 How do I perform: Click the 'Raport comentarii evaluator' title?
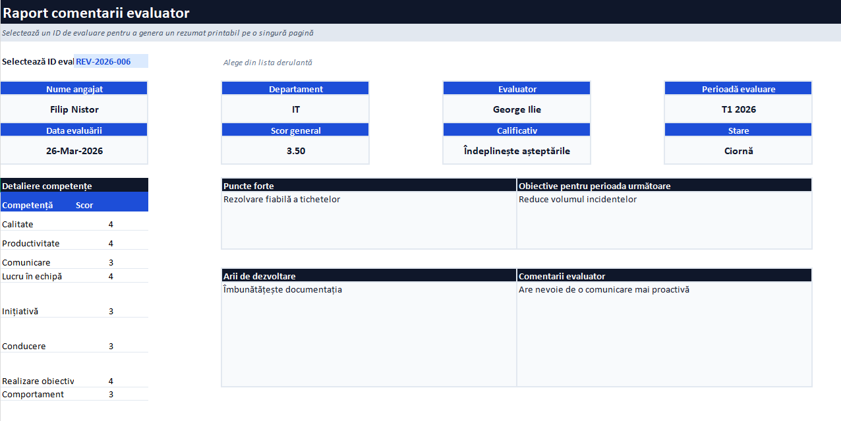[96, 13]
